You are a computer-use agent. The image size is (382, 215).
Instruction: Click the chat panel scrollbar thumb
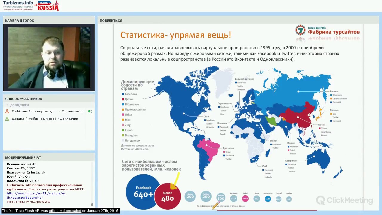pos(92,205)
